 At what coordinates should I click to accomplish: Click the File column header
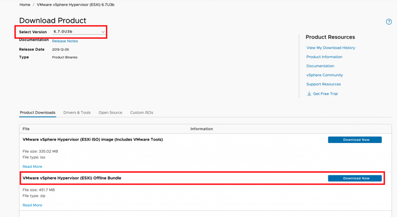(x=26, y=129)
